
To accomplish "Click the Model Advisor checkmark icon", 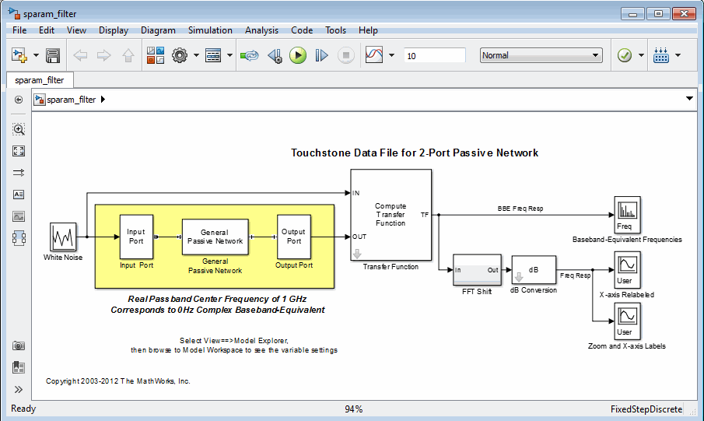I will click(625, 55).
